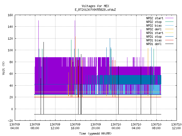Viewport: 182px width, 136px height.
Task: Select the NPD1 stop legend entry
Action: pos(154,37)
